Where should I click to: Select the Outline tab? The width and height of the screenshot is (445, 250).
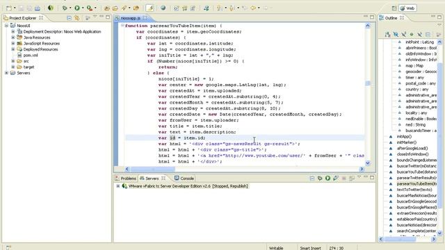click(391, 18)
